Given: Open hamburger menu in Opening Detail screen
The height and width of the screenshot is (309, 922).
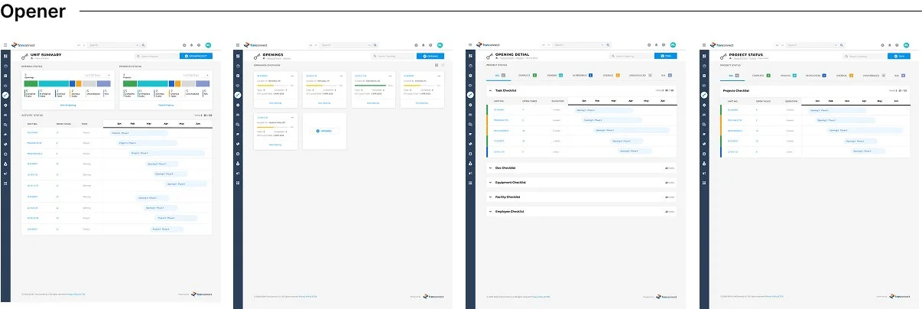Looking at the screenshot, I should 471,45.
